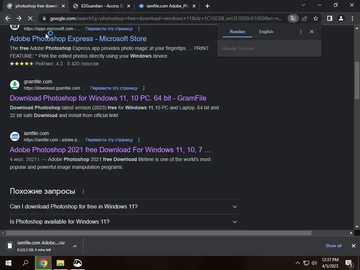Screen dimensions: 360x270
Task: Open download item options chevron
Action: pos(75,246)
